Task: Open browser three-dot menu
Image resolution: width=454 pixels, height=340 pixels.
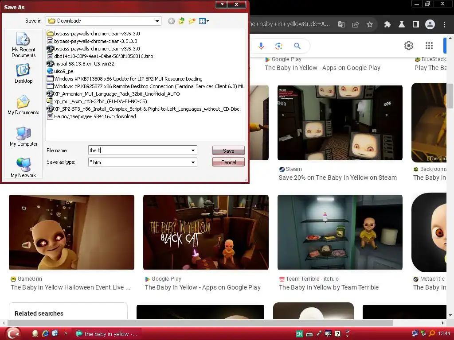Action: (x=444, y=24)
